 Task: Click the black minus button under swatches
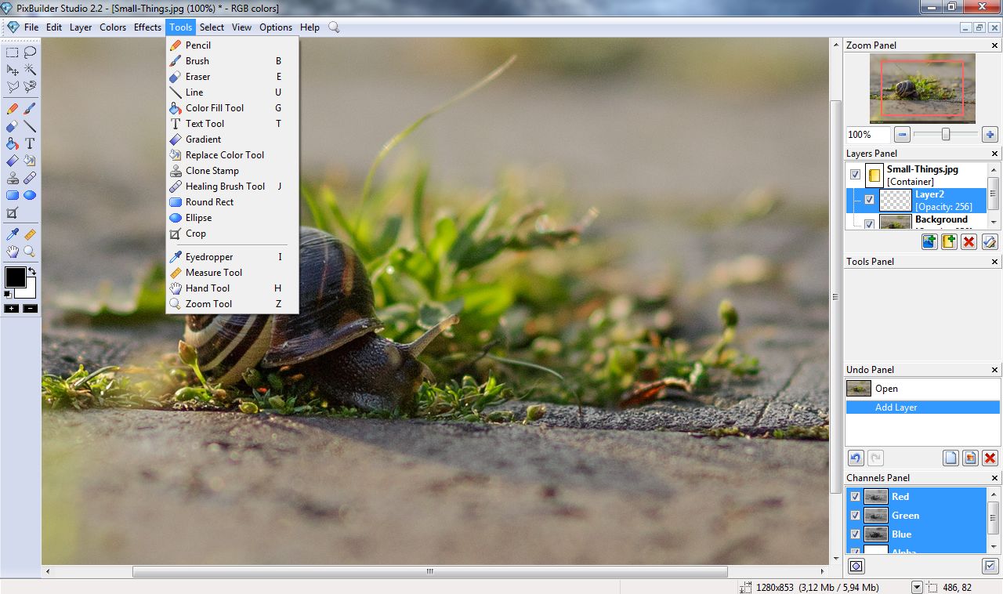pos(30,309)
